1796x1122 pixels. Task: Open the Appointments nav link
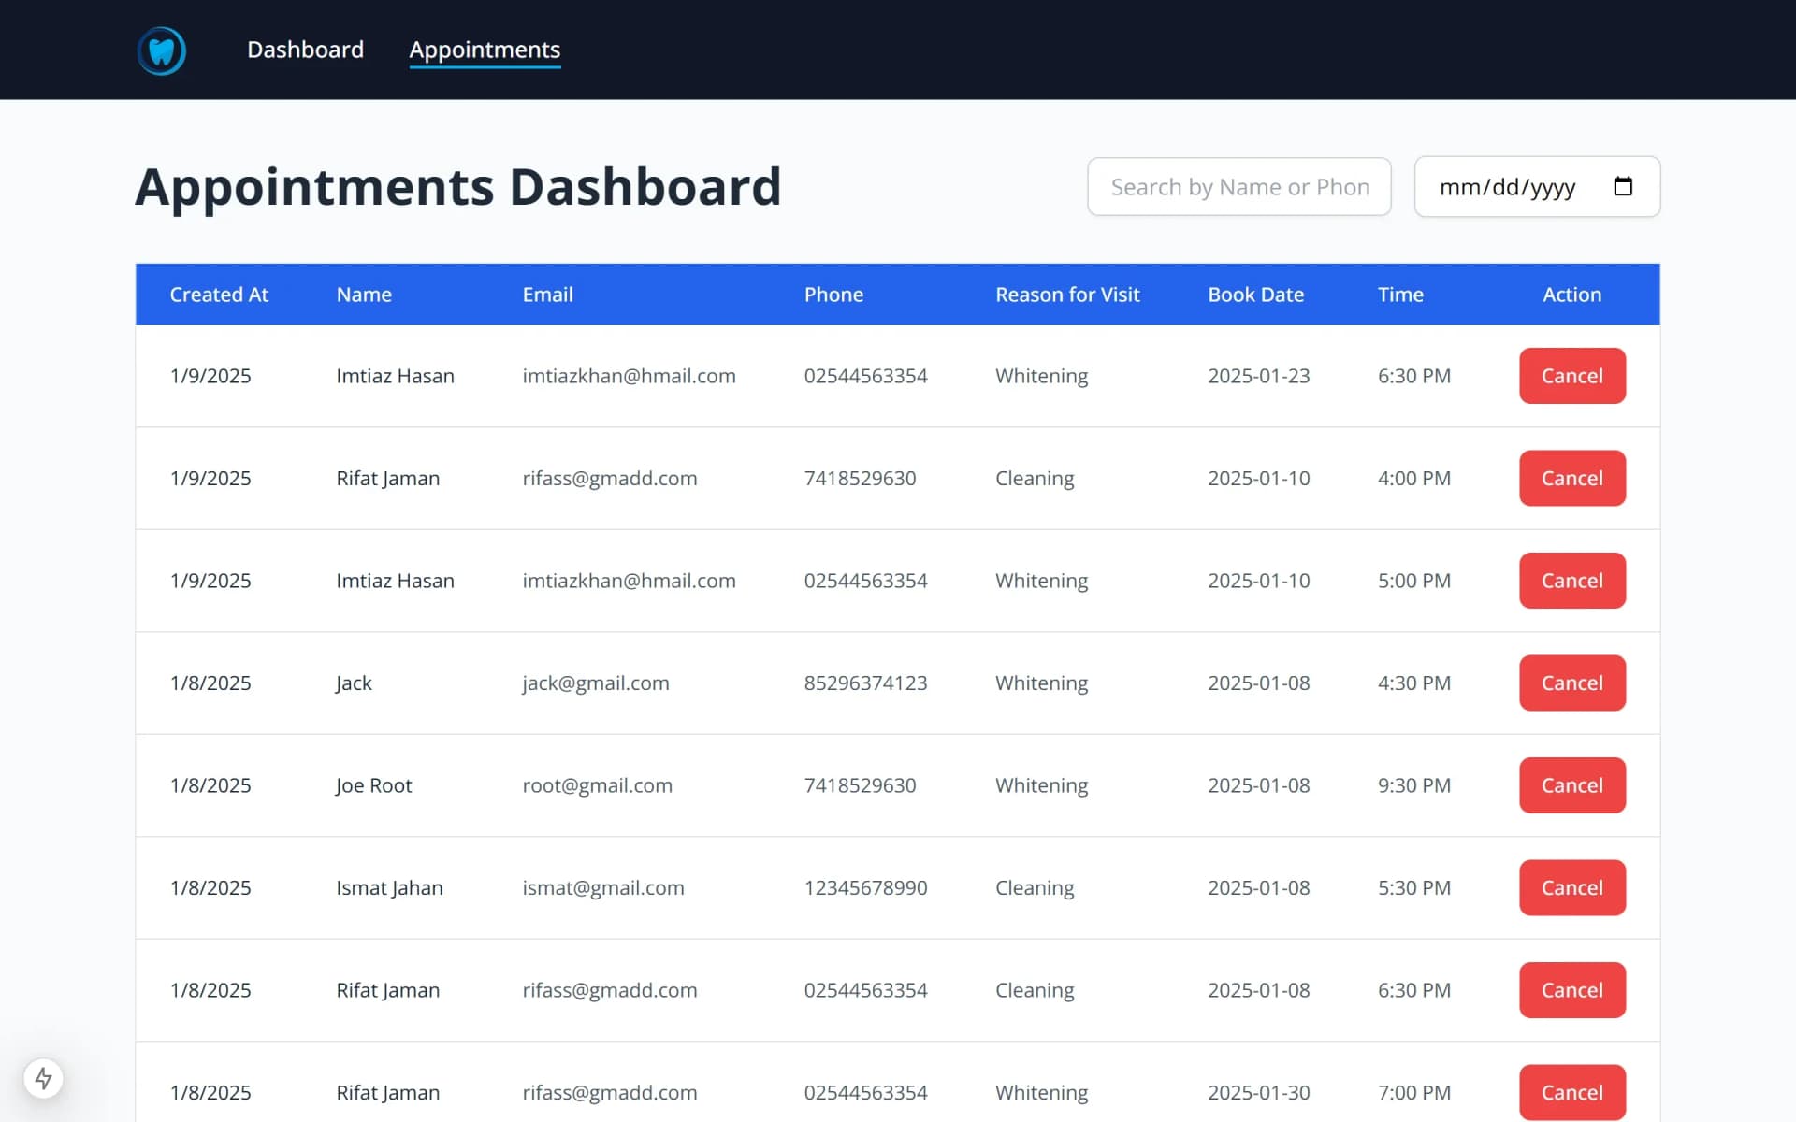click(x=485, y=50)
